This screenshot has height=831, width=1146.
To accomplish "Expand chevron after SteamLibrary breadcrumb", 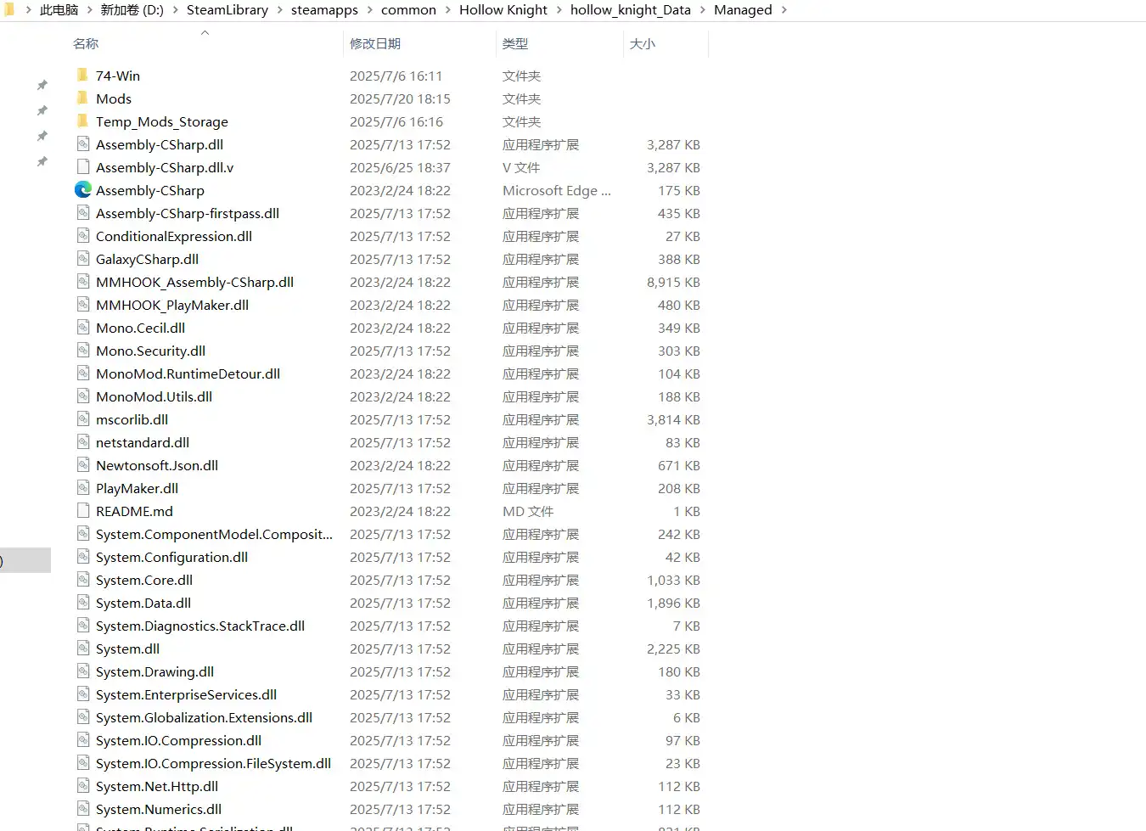I will pyautogui.click(x=279, y=10).
